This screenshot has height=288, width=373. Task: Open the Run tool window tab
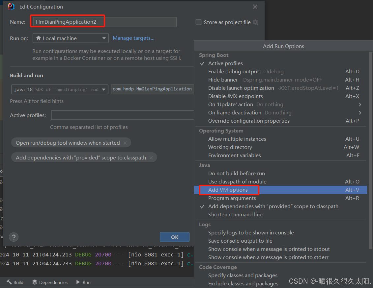point(83,282)
